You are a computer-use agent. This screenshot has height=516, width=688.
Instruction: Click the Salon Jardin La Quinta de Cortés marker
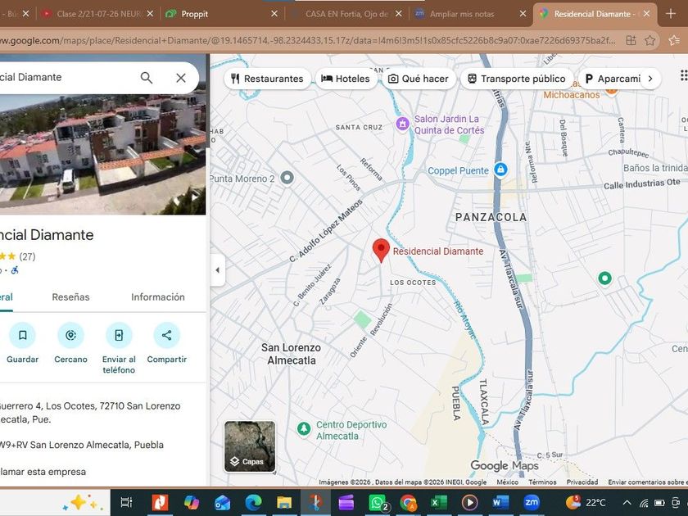point(402,124)
